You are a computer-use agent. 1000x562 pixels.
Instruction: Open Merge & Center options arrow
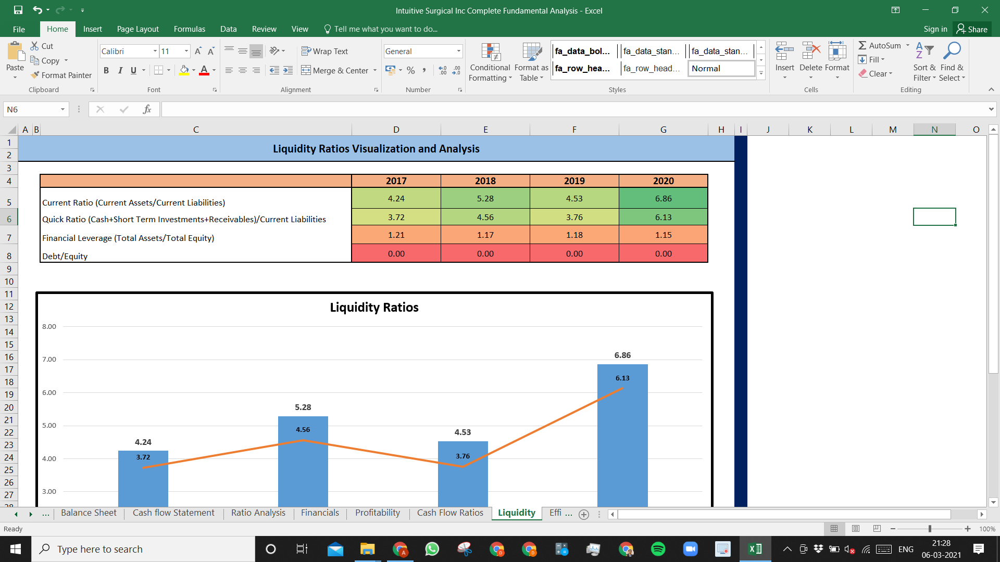click(375, 70)
